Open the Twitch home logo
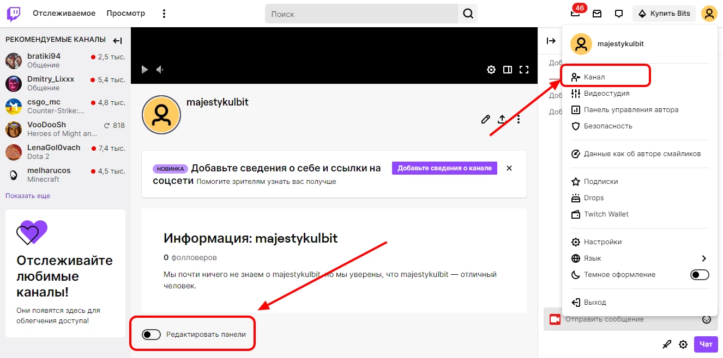 (14, 14)
